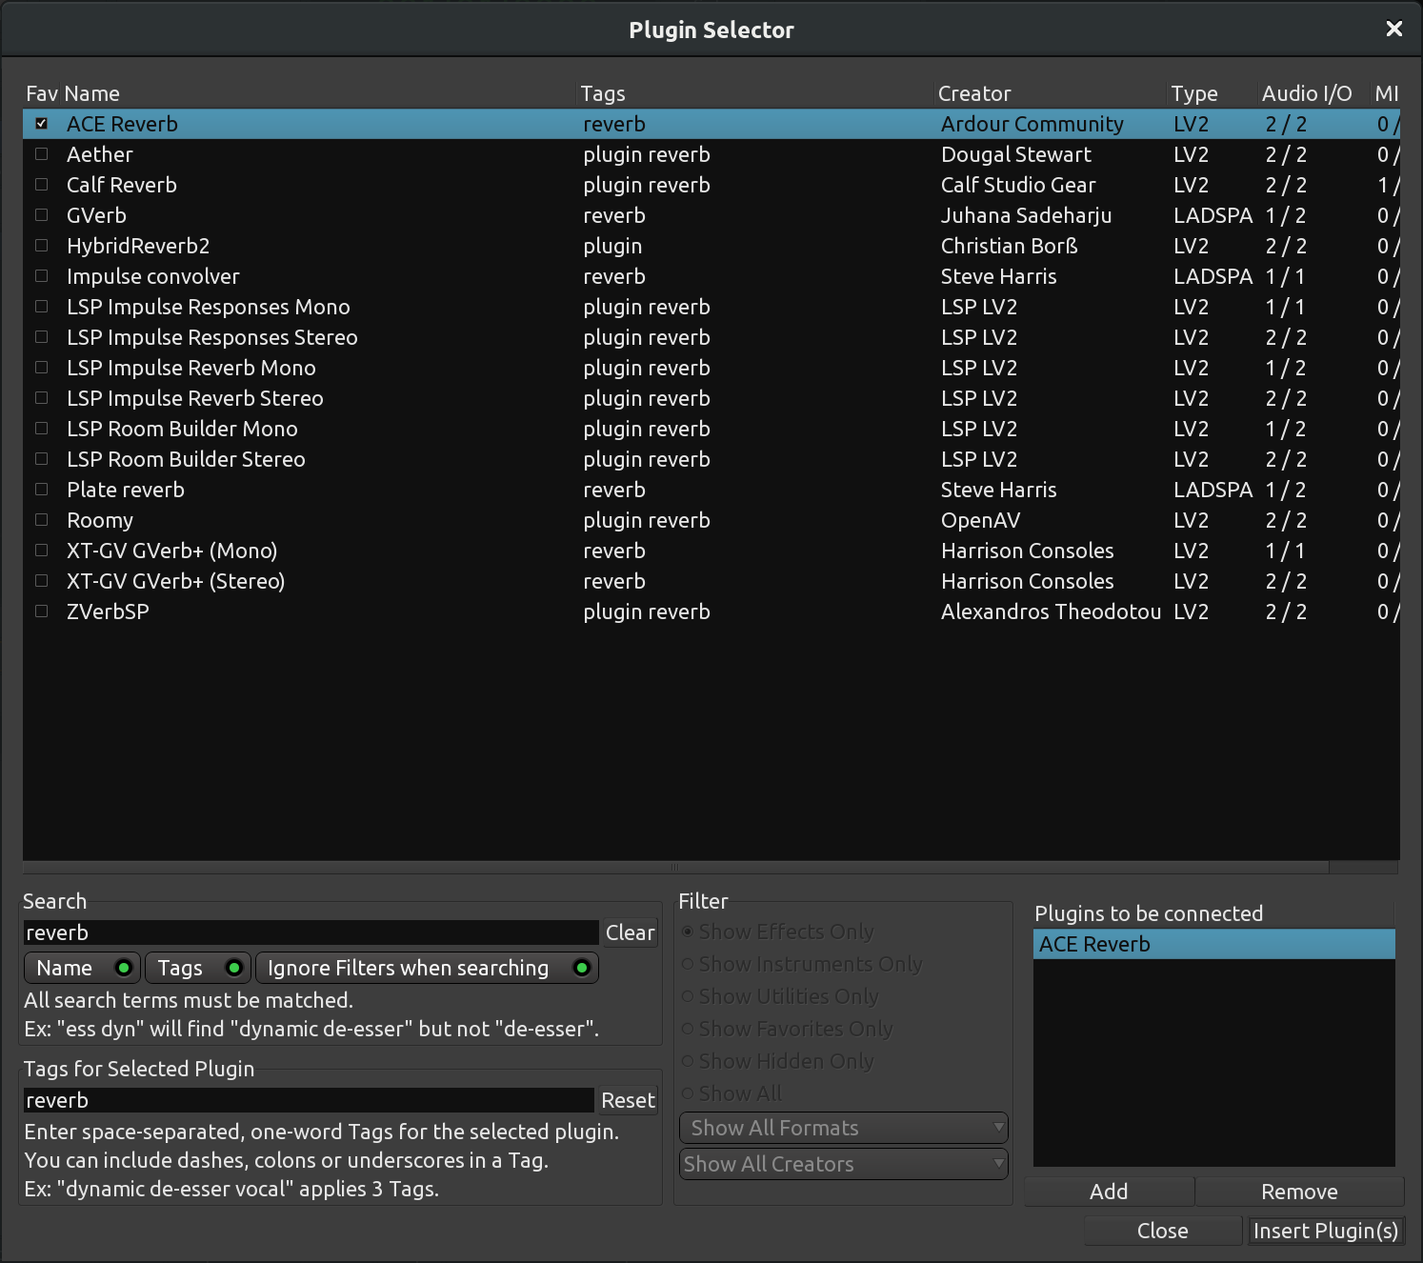Mark Roomy as favorite
The height and width of the screenshot is (1263, 1423).
pyautogui.click(x=42, y=520)
